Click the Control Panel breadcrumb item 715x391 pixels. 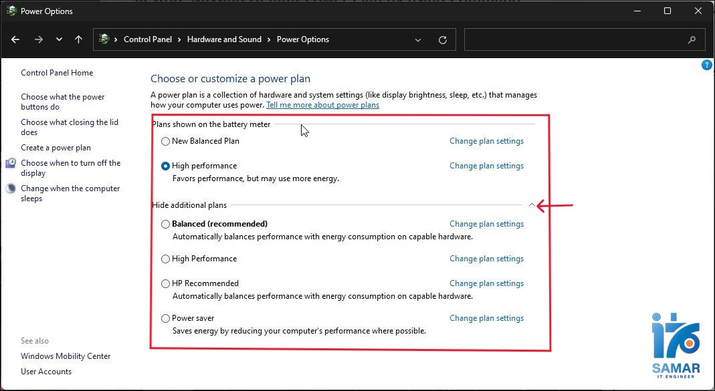148,39
